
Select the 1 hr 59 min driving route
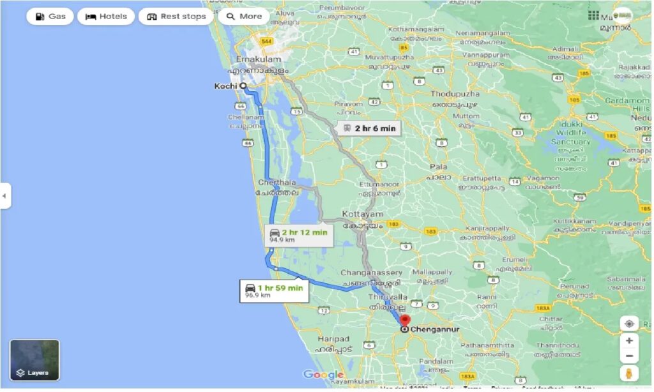[274, 291]
